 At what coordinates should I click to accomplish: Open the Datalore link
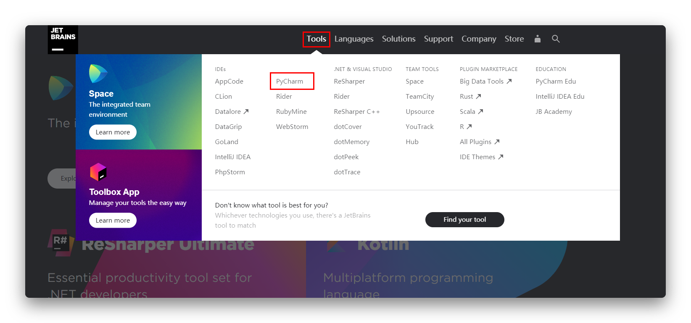(x=228, y=111)
